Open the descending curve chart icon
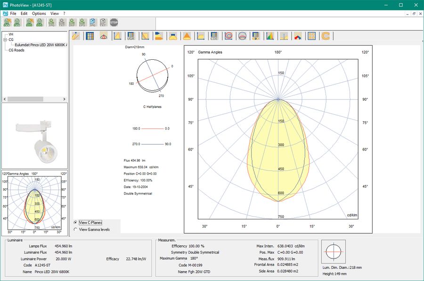Screen dimensions: 424x281 (x=145, y=36)
